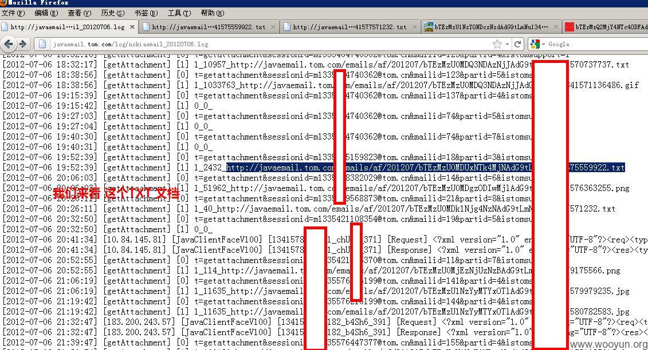Close the 41577571232.txt tab

tap(414, 27)
